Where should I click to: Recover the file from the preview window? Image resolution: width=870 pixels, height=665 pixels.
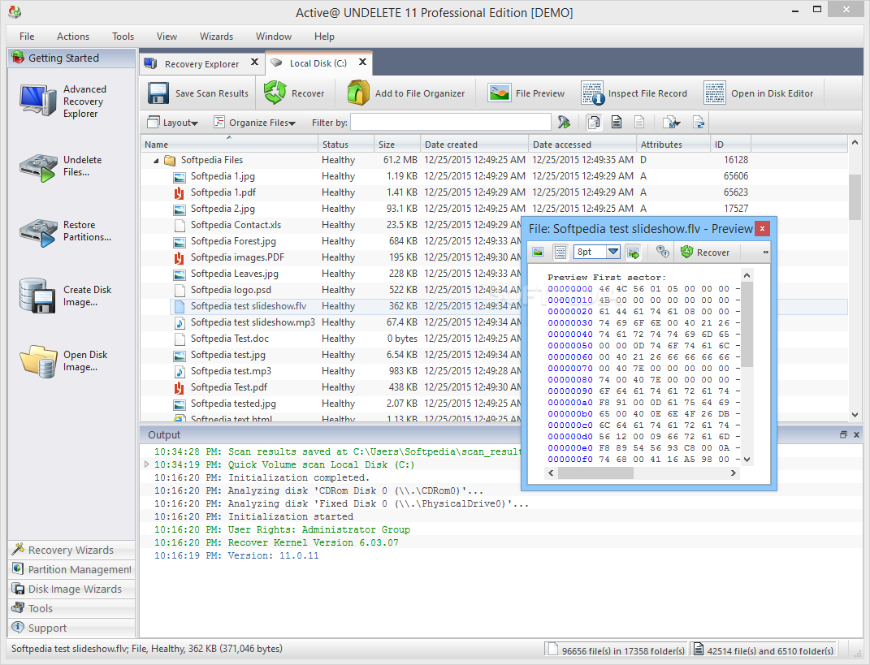[x=705, y=253]
